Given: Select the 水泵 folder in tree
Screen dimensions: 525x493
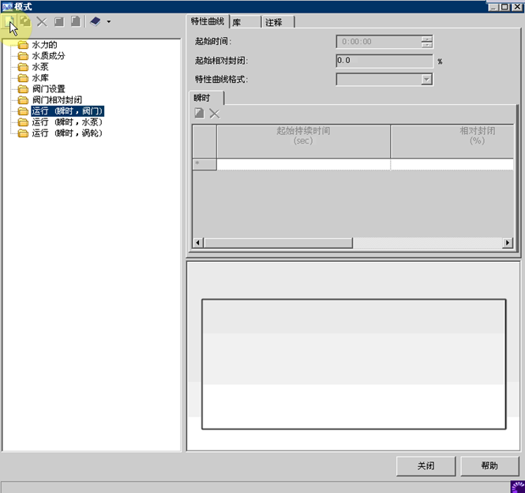Looking at the screenshot, I should tap(39, 67).
